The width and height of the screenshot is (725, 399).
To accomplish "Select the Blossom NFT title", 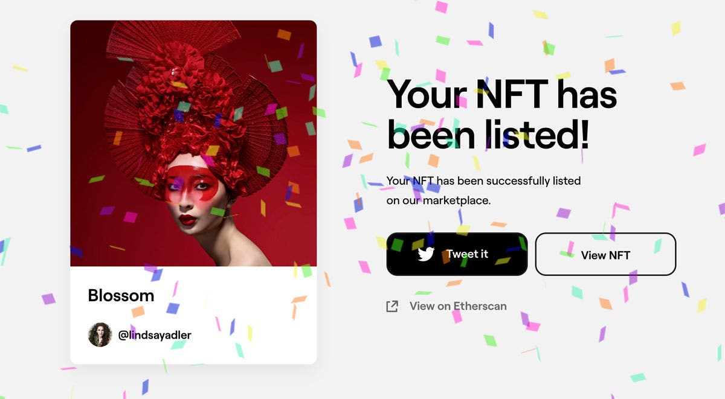I will [121, 296].
